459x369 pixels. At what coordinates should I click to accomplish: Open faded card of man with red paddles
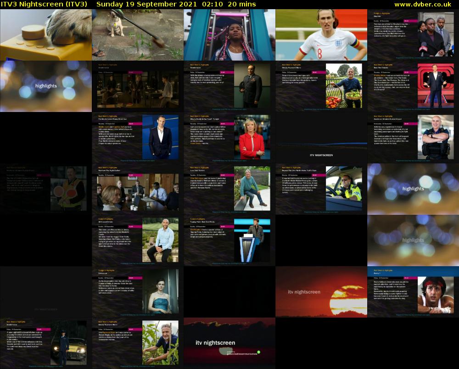click(45, 189)
